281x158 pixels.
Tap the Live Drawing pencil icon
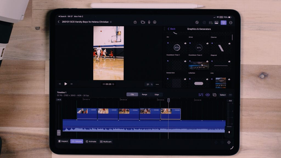(x=155, y=22)
